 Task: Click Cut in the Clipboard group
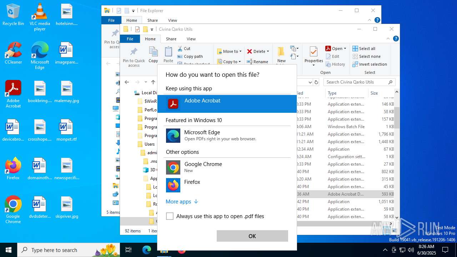(x=184, y=49)
